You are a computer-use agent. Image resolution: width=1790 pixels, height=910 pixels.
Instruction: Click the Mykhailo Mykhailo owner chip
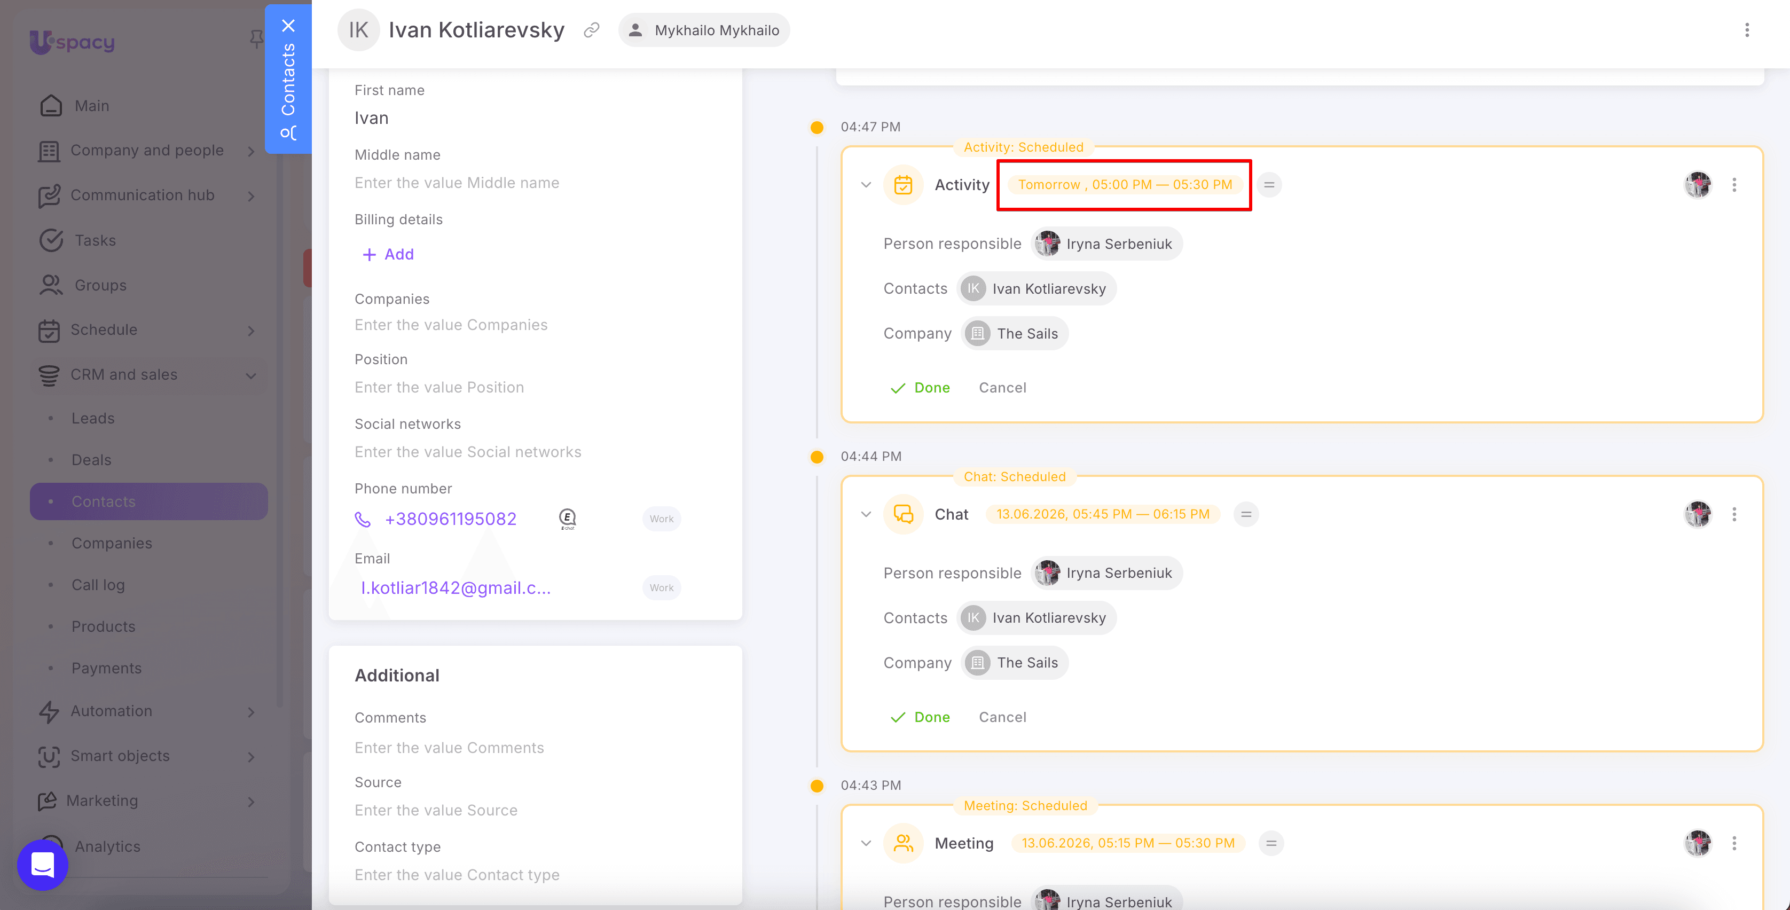pyautogui.click(x=704, y=30)
